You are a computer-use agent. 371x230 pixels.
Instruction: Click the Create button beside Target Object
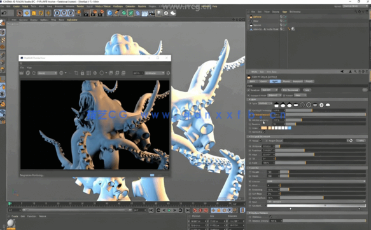[x=360, y=140]
